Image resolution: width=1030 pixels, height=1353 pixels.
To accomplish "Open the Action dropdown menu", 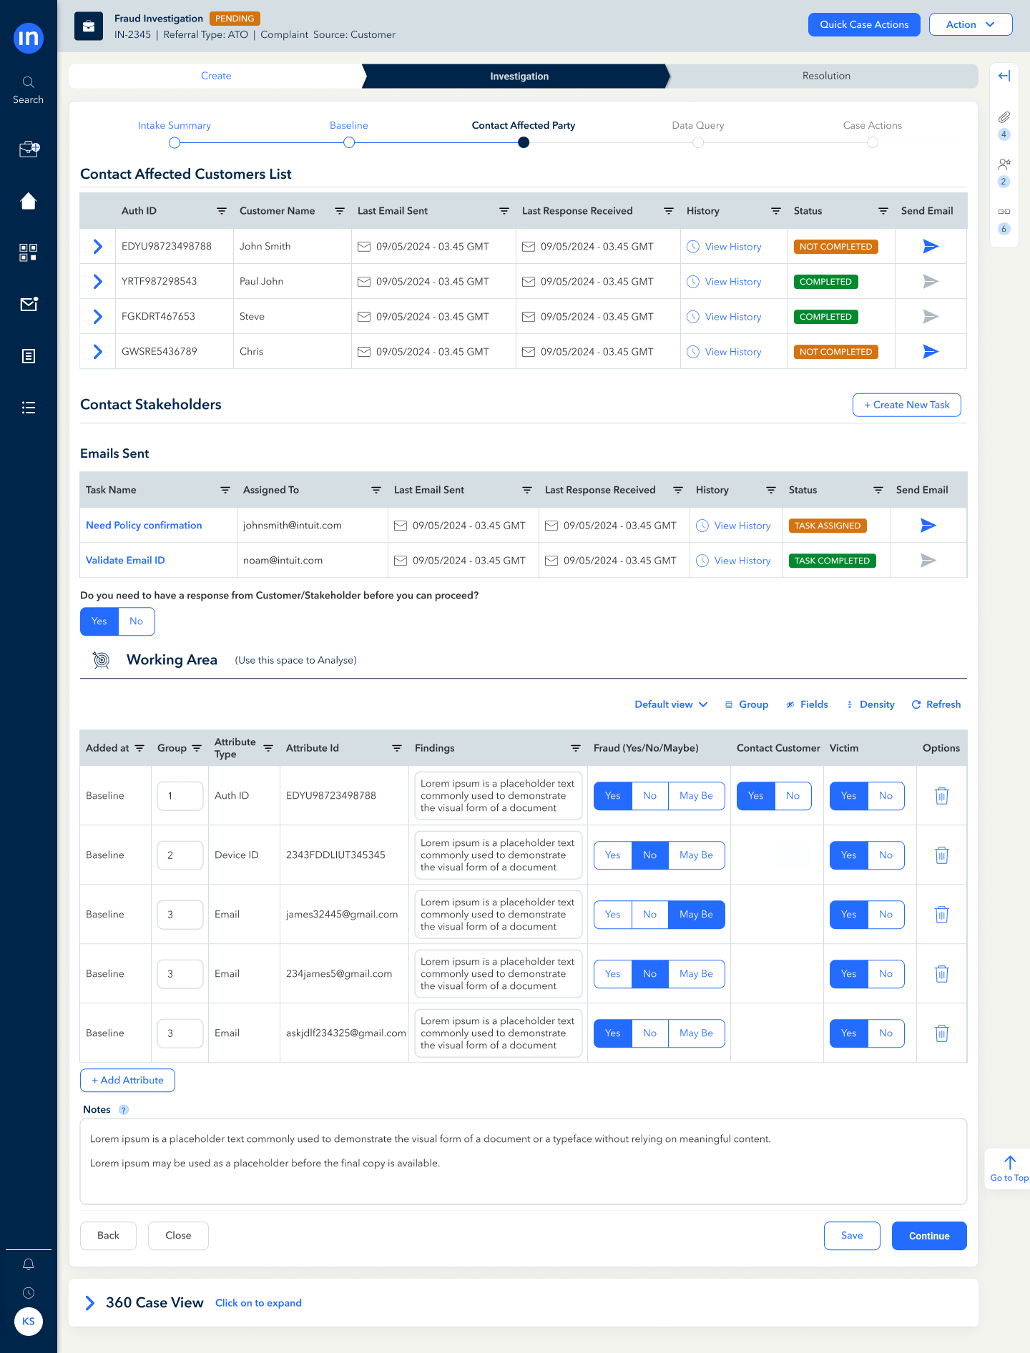I will pos(970,24).
